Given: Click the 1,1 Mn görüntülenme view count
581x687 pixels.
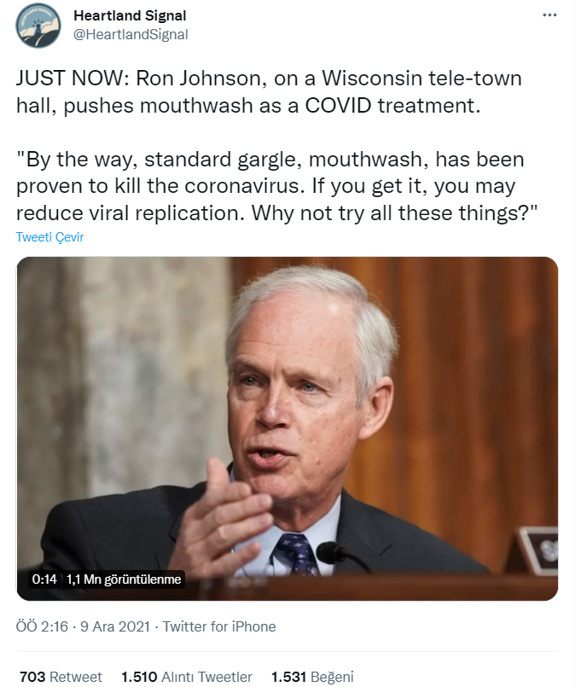Looking at the screenshot, I should coord(124,579).
